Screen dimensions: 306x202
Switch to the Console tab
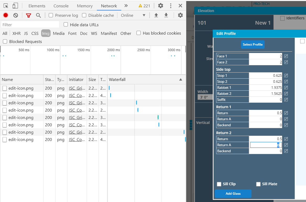[x=61, y=6]
